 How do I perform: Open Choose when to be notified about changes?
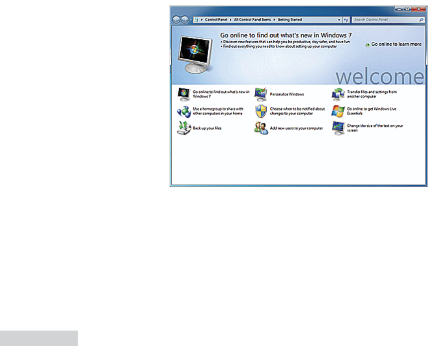coord(297,111)
